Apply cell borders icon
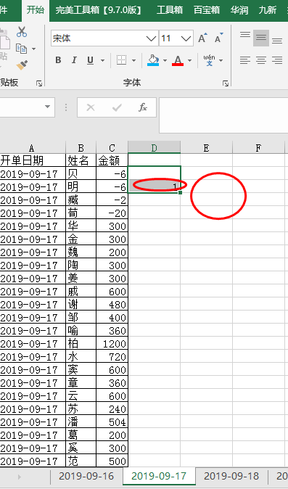Image resolution: width=288 pixels, height=489 pixels. 122,60
